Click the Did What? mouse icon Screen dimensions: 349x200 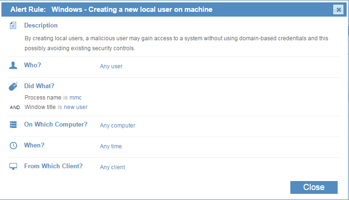click(x=13, y=86)
